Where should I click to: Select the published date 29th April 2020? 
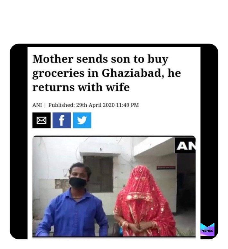(95, 105)
